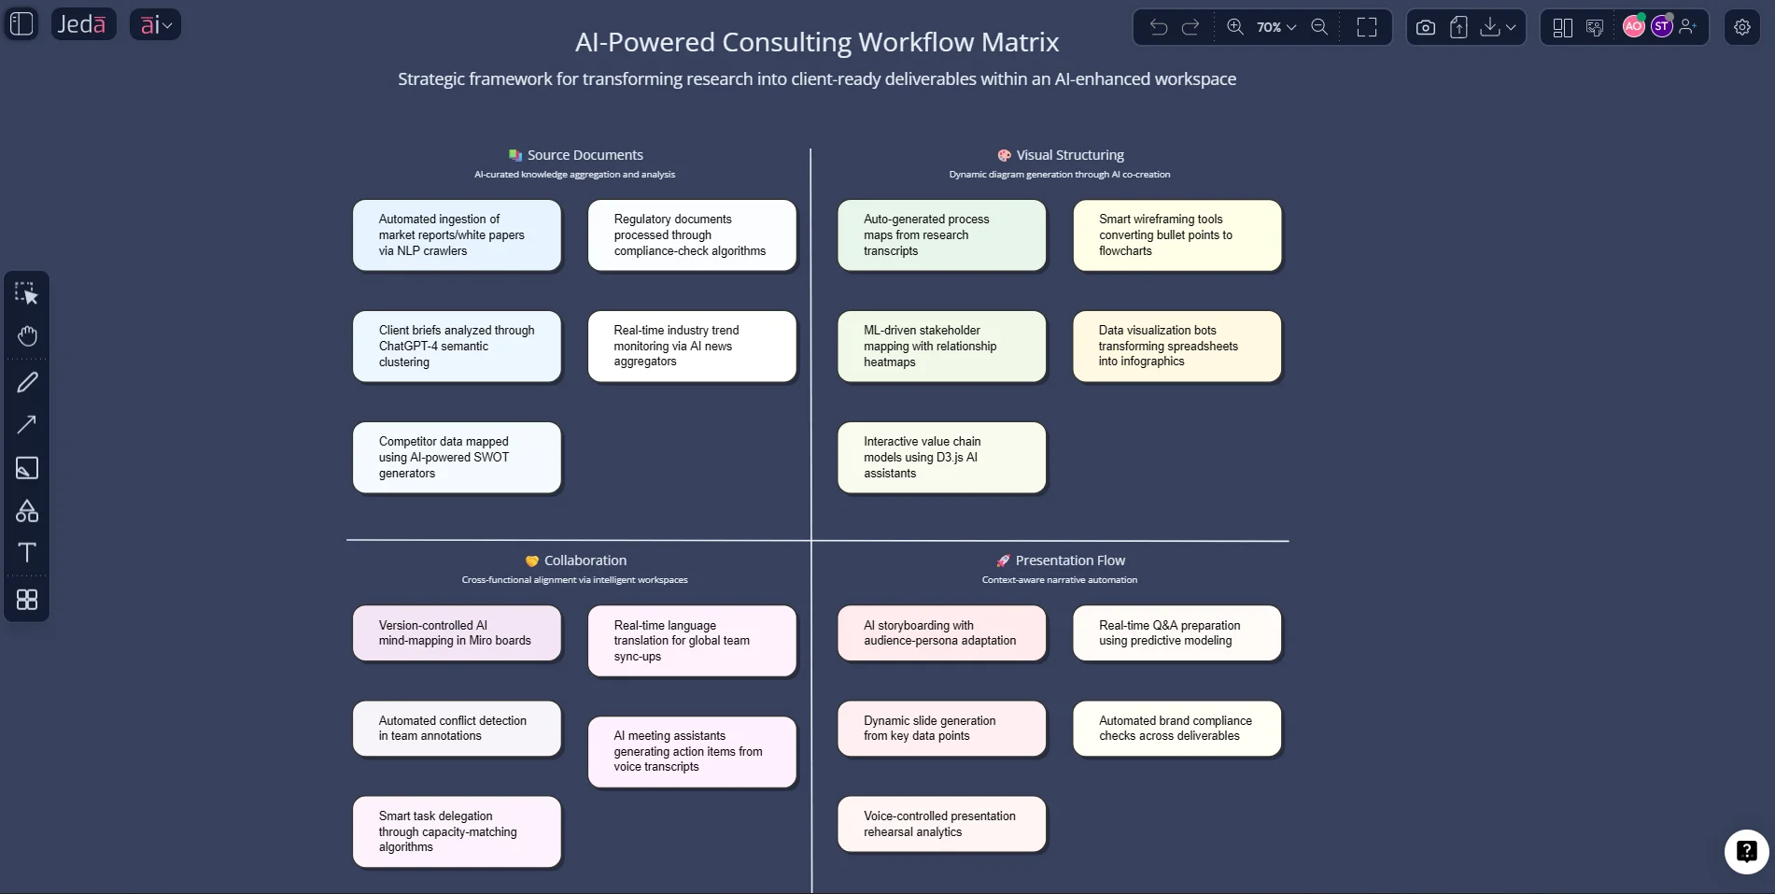
Task: Select the Pen drawing tool
Action: point(26,381)
